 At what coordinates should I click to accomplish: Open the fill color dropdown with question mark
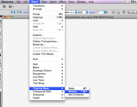tap(13, 12)
